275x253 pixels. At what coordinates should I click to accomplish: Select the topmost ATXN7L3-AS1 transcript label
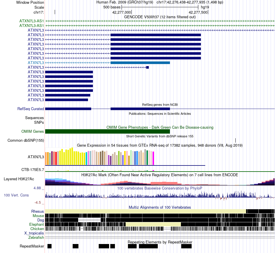[32, 21]
